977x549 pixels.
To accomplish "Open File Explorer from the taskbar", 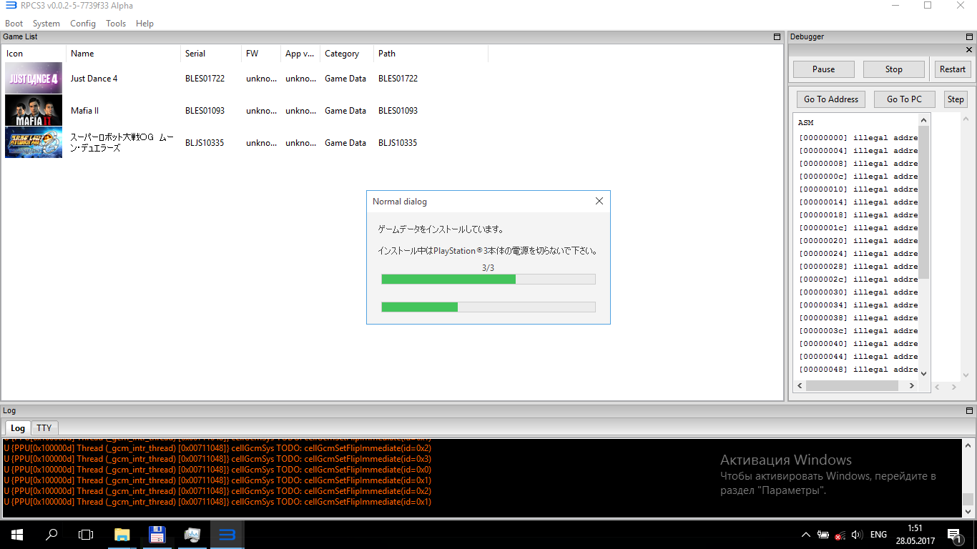I will pyautogui.click(x=122, y=535).
